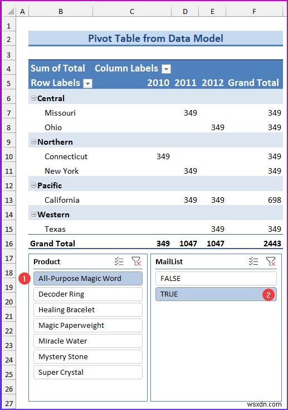Select TRUE in MailList slicer

[x=216, y=294]
